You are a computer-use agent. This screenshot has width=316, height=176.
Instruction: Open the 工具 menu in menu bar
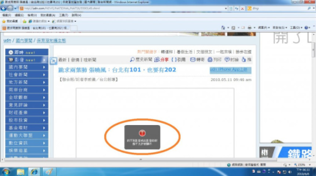63,15
